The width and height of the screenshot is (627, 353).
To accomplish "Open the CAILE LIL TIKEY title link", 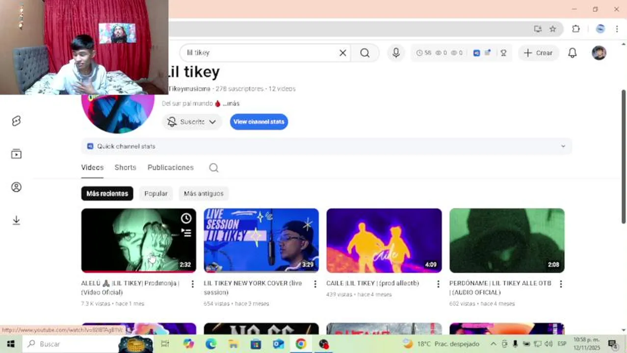I will pos(372,283).
